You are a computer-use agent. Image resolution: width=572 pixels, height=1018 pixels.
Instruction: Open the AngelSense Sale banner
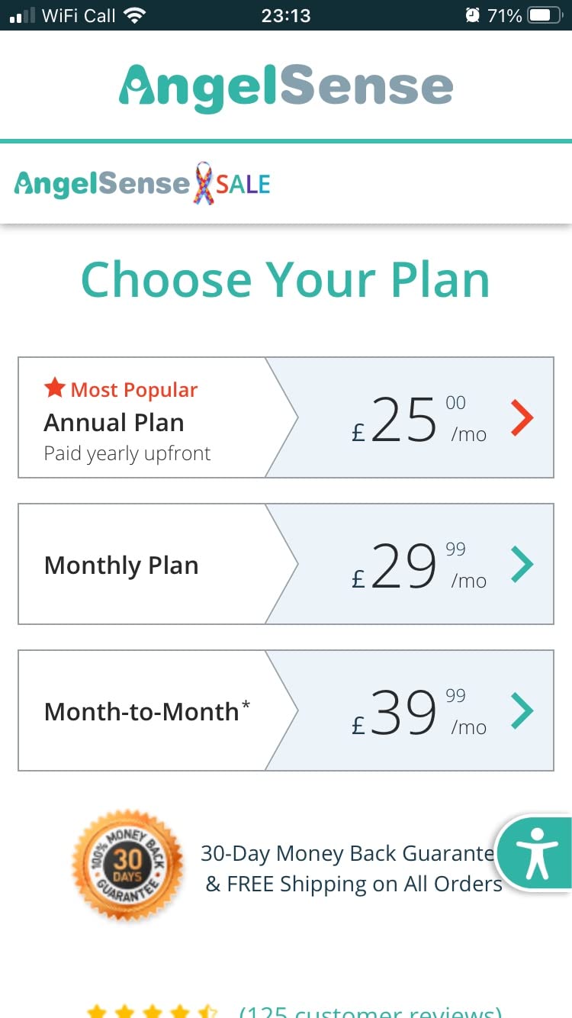click(x=143, y=184)
